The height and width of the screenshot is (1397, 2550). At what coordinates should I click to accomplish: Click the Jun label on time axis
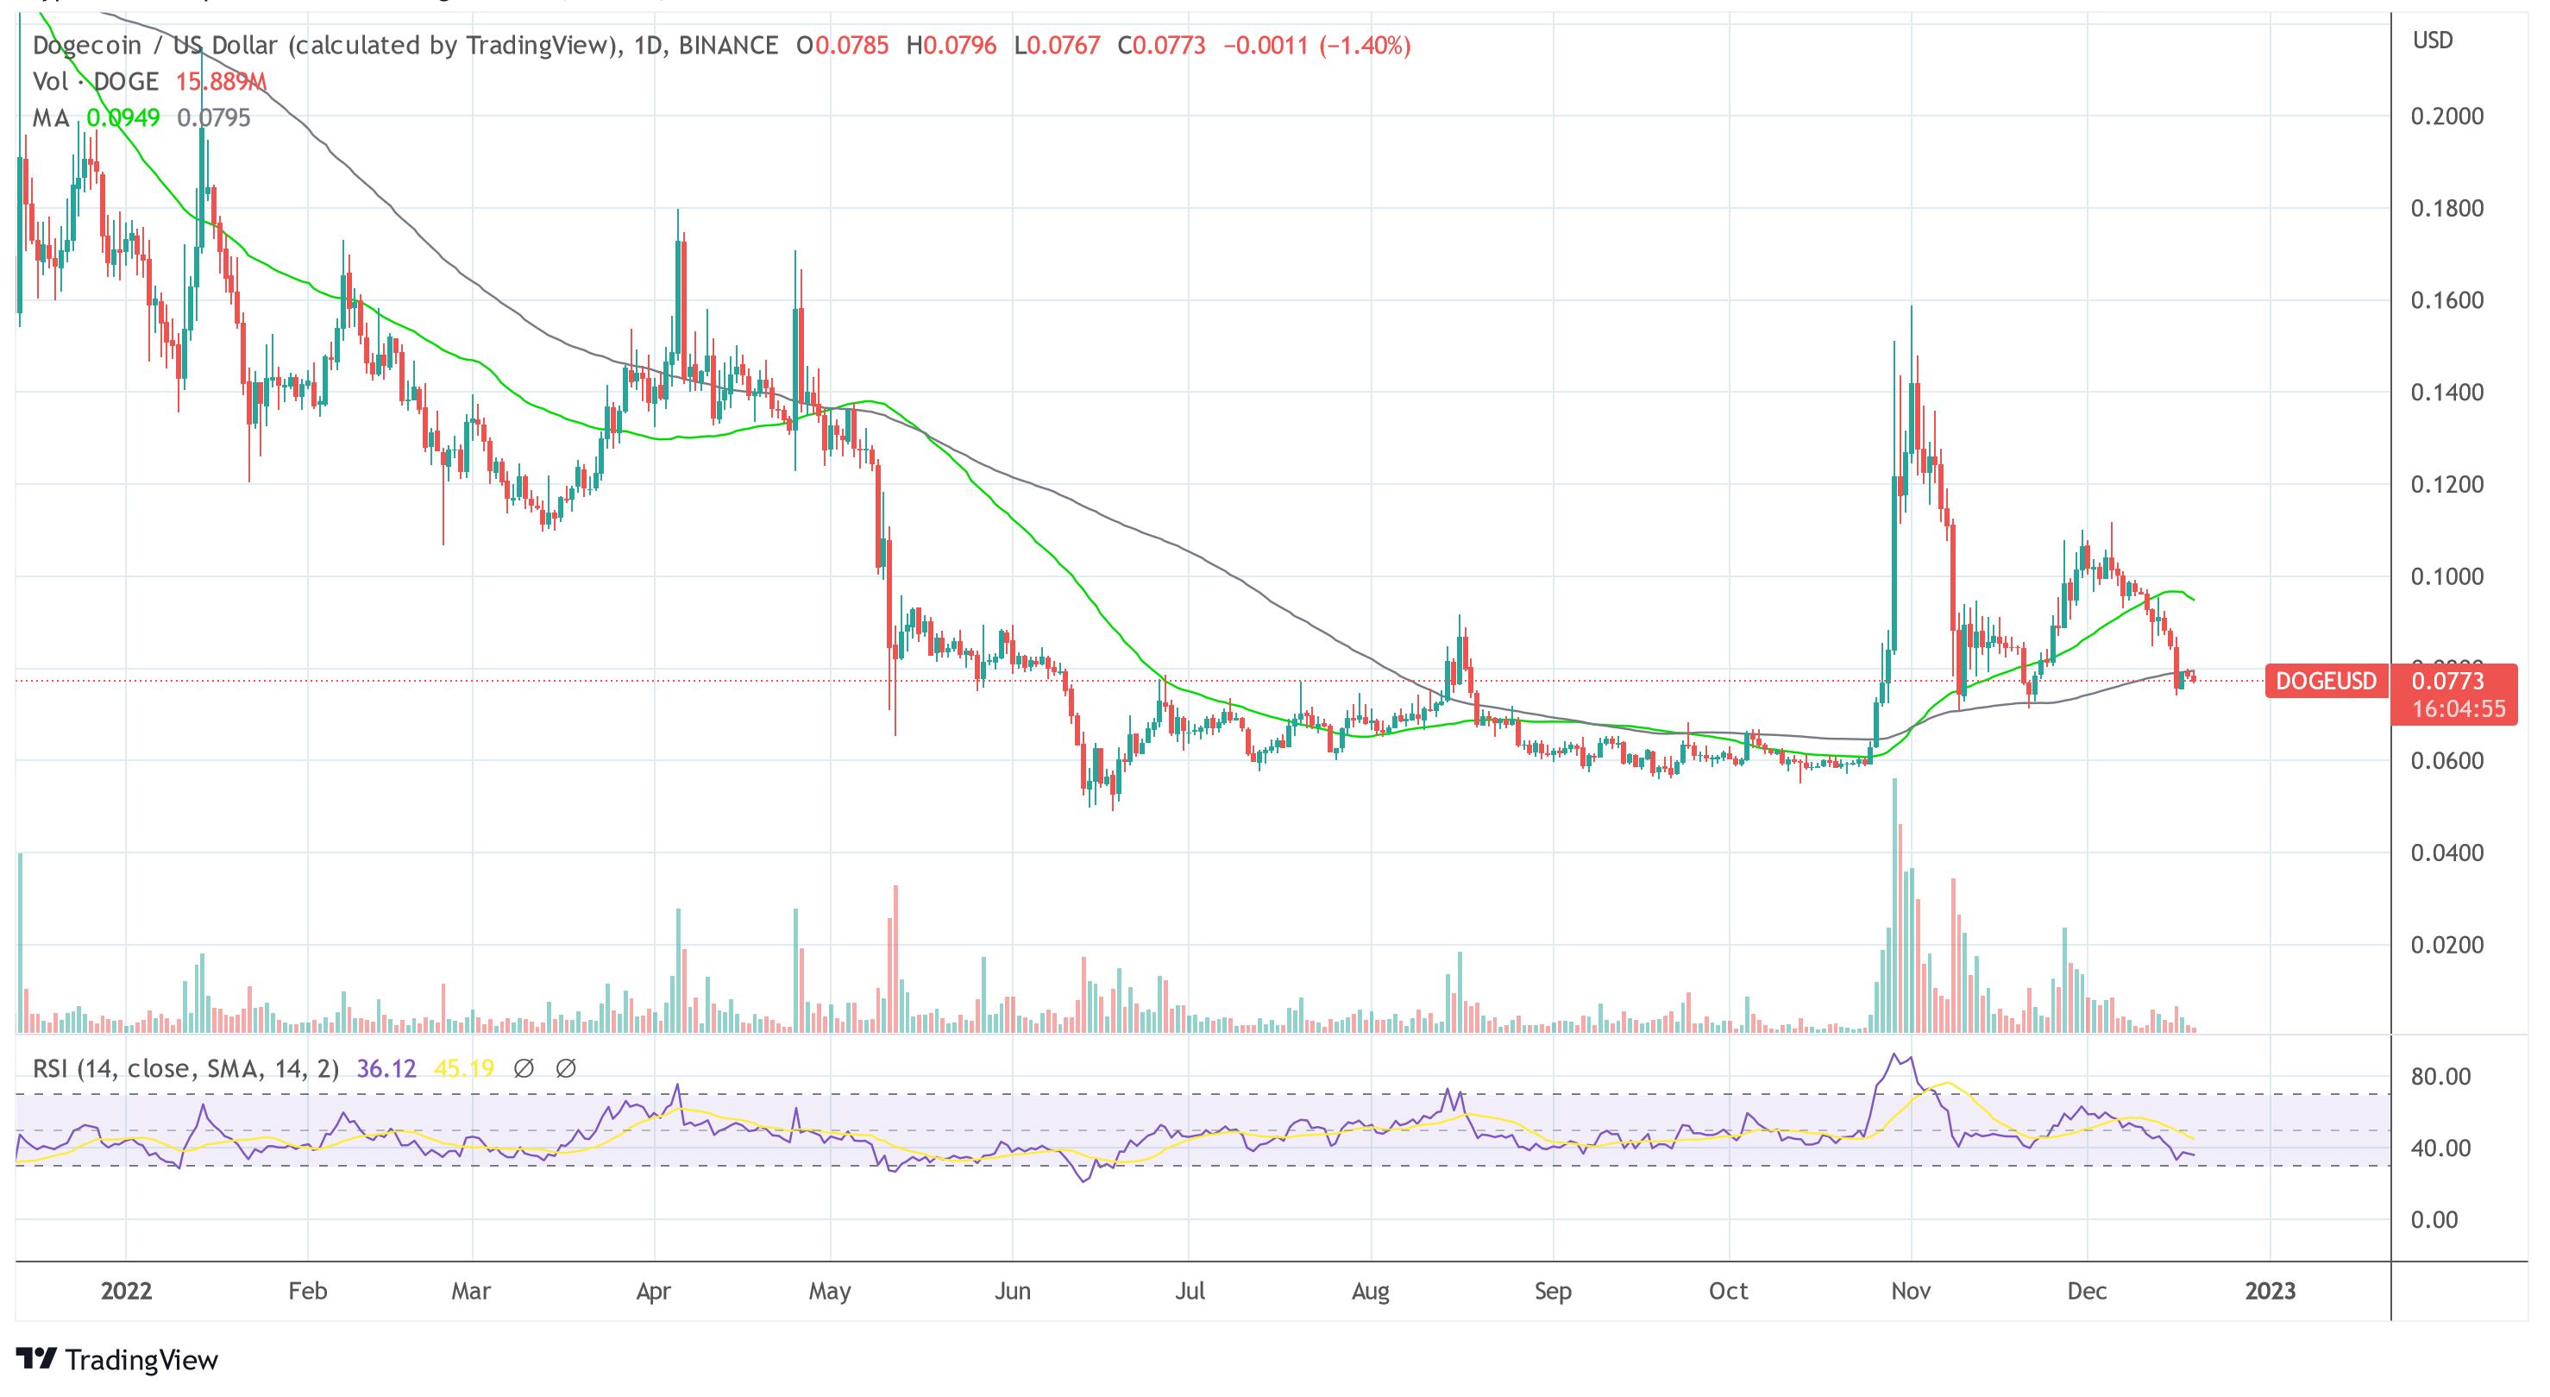[1013, 1291]
